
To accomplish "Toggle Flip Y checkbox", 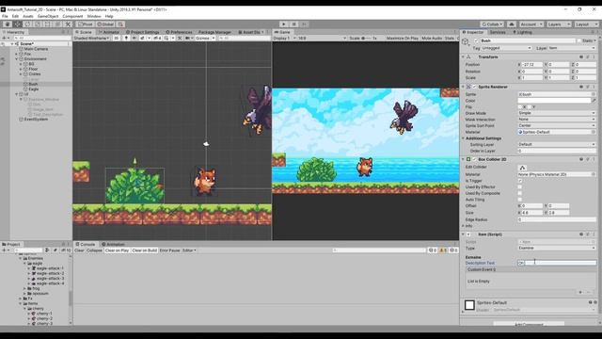I will [x=530, y=106].
